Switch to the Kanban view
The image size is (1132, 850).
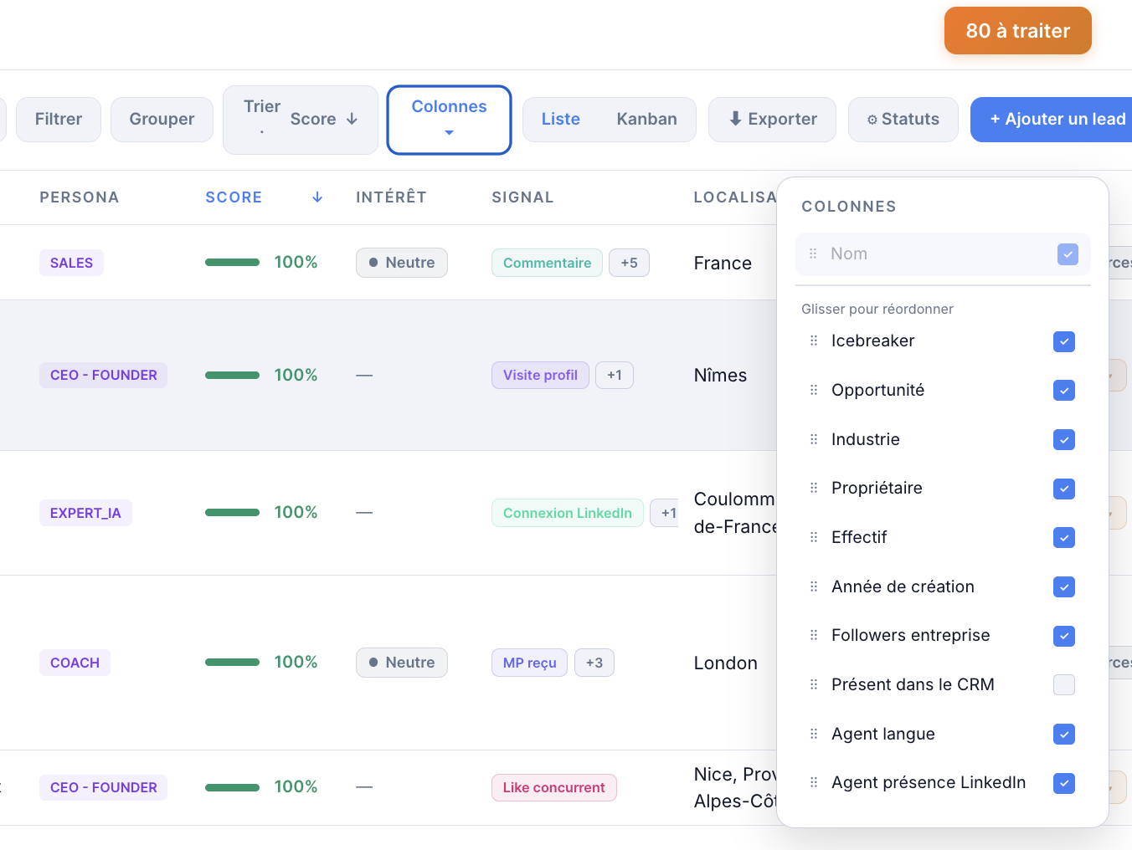646,120
